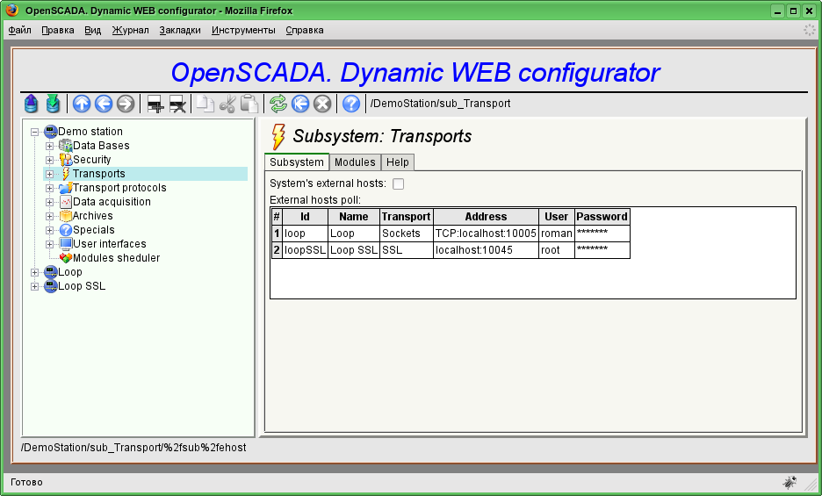Expand the Loop SSL station node
The image size is (822, 496).
click(x=34, y=286)
